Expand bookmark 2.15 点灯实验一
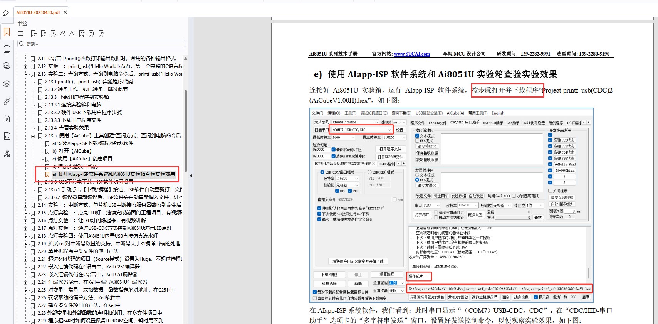 coord(26,213)
